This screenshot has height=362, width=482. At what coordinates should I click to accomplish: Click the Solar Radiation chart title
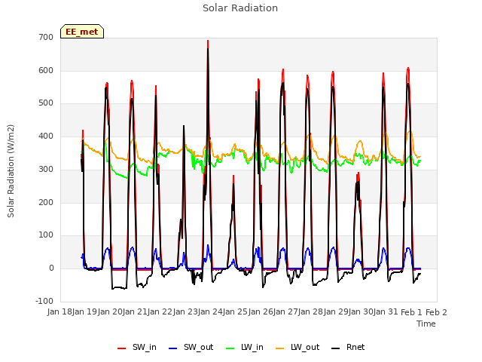[x=240, y=8]
